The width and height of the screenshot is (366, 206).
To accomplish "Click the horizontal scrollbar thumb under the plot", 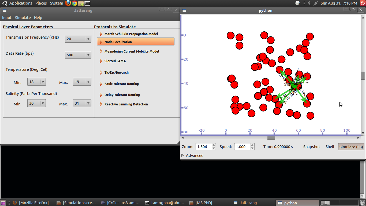I will point(271,138).
